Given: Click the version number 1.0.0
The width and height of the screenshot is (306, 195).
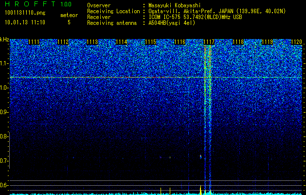Looking at the screenshot, I should coord(66,4).
